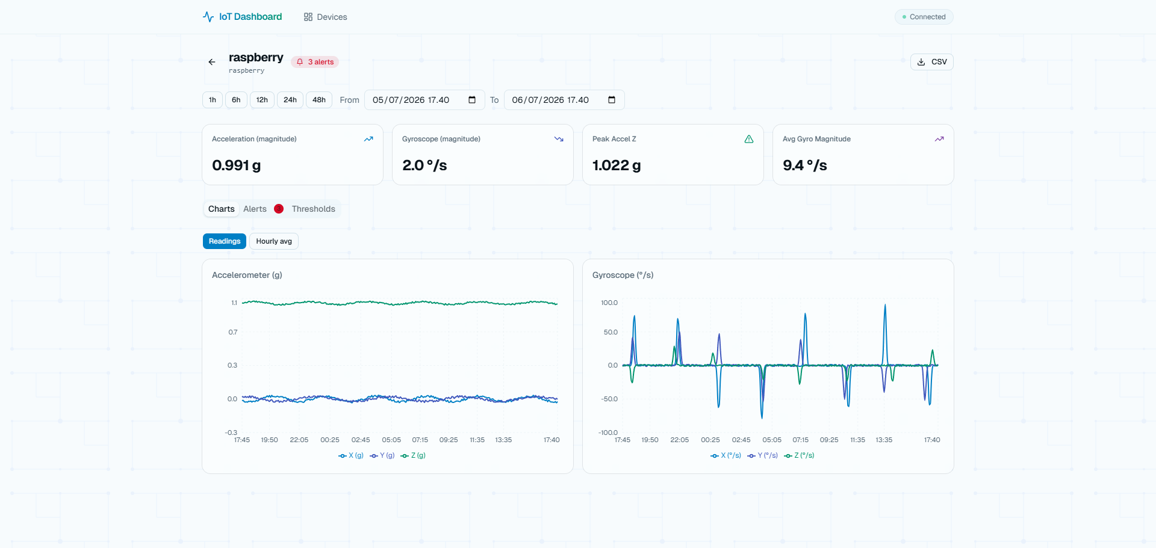Open the From date calendar picker icon
This screenshot has height=548, width=1156.
coord(472,100)
